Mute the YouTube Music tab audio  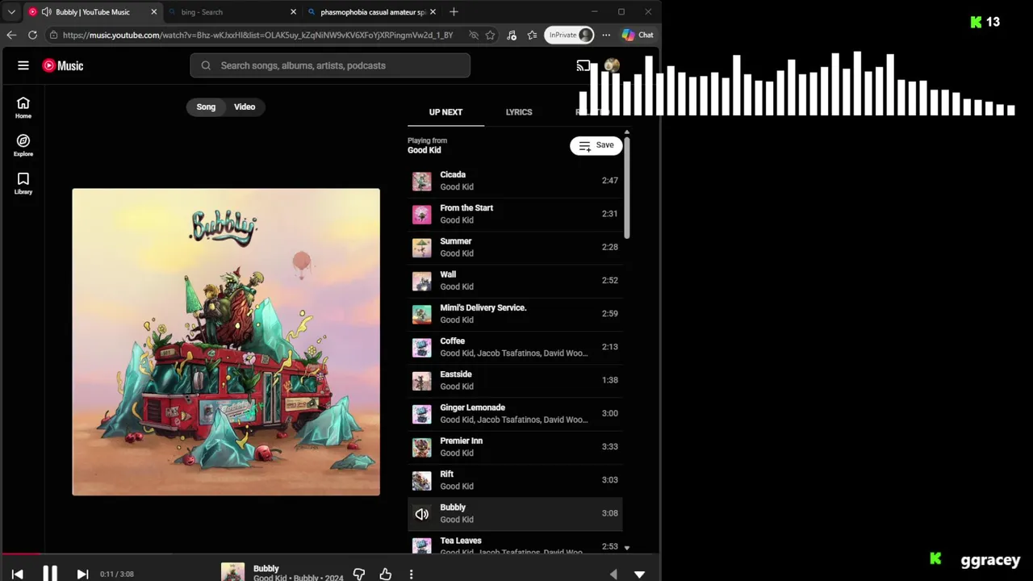[x=47, y=12]
